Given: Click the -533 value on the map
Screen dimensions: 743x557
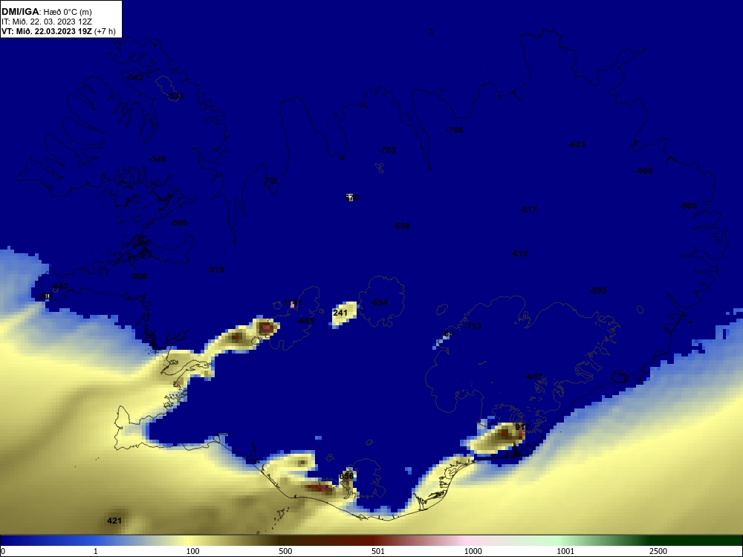Looking at the screenshot, I should click(x=176, y=96).
